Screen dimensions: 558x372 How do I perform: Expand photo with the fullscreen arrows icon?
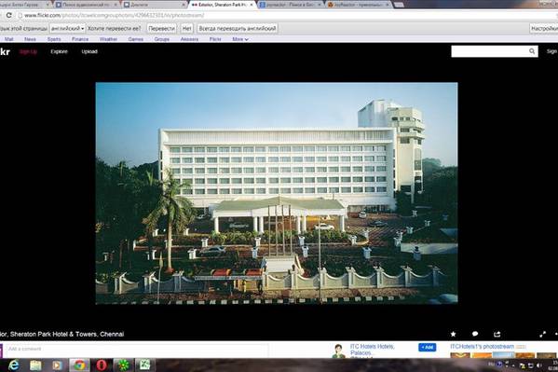coord(543,334)
